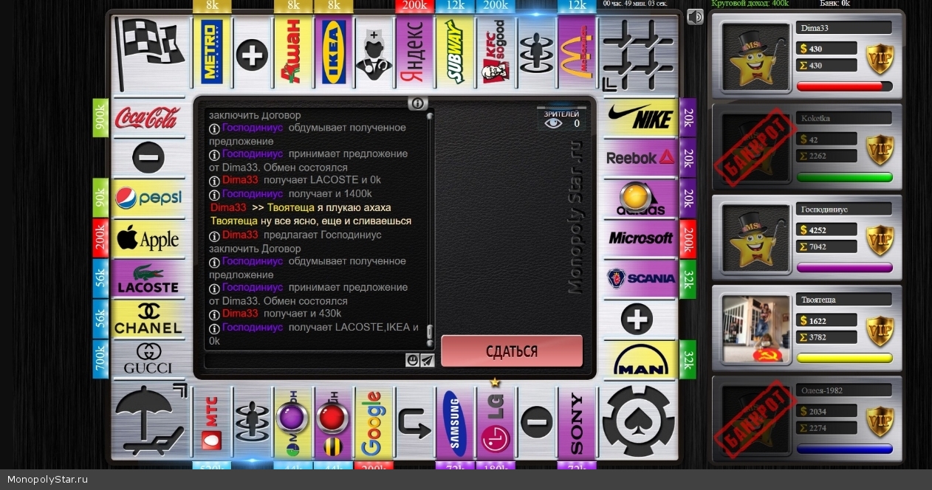Select the Scania property tile
The image size is (932, 490).
click(640, 279)
